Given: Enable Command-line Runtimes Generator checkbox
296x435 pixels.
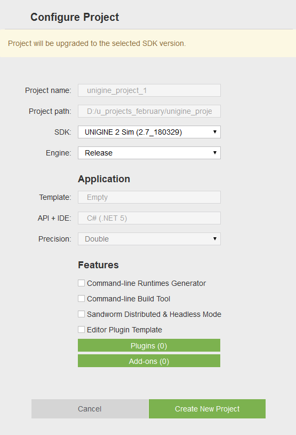Looking at the screenshot, I should 81,283.
